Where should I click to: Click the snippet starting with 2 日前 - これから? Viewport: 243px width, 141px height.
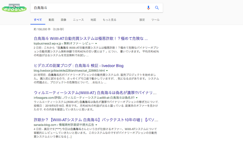click(x=96, y=51)
